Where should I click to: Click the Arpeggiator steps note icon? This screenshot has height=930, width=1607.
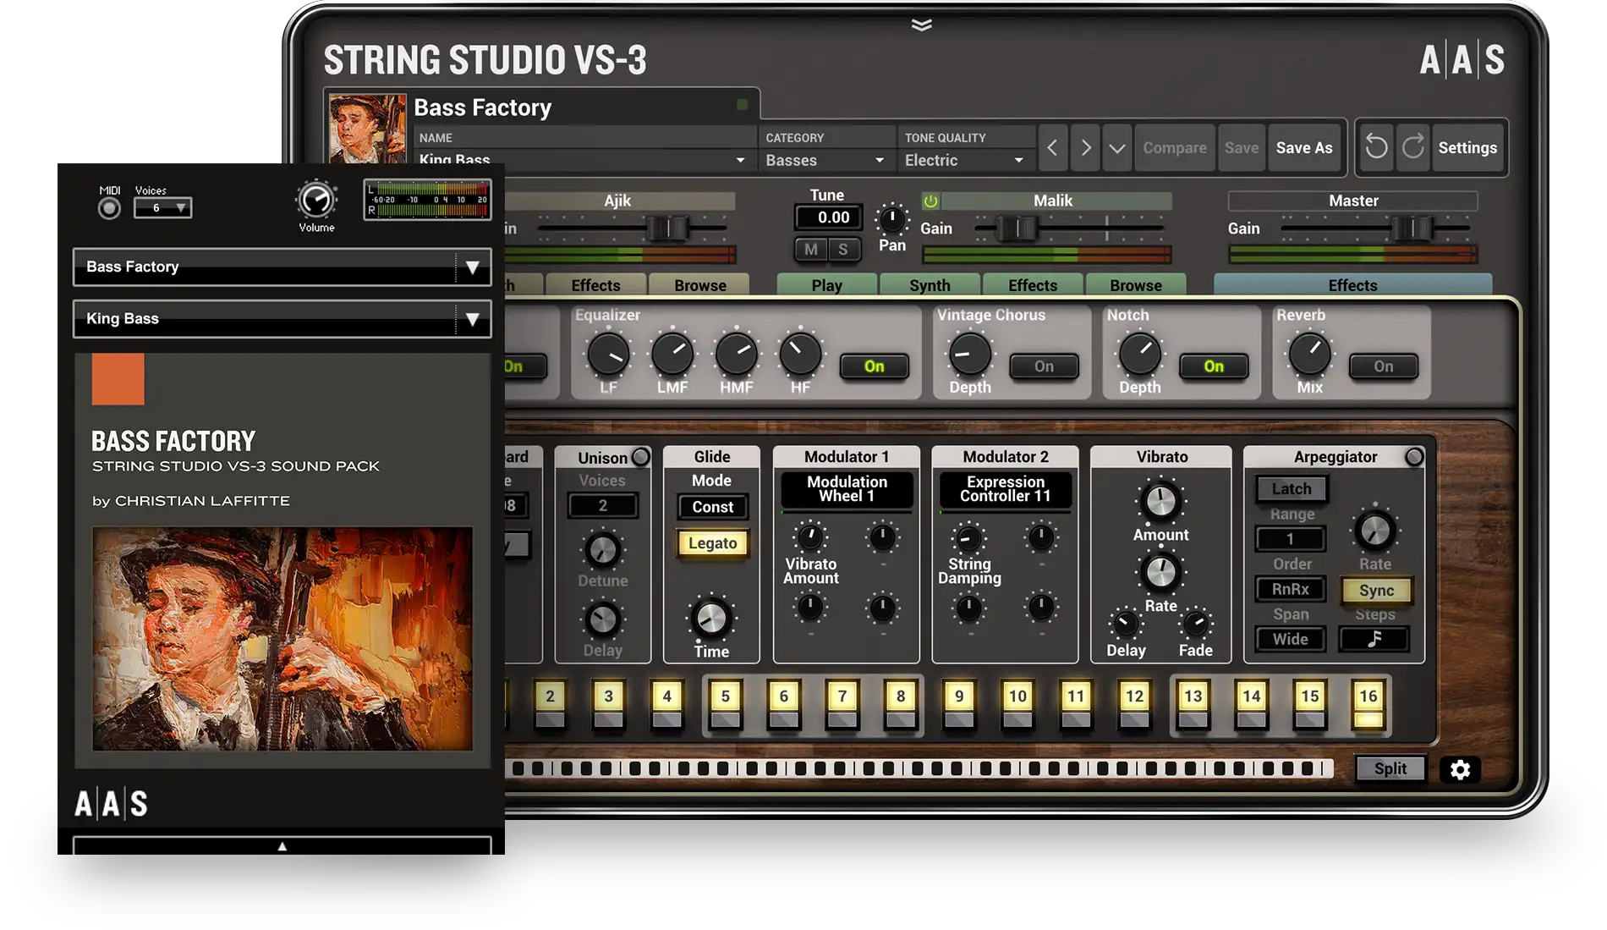coord(1374,639)
